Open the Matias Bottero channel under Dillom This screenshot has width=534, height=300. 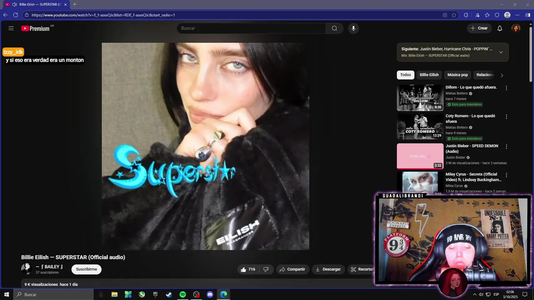pos(456,93)
